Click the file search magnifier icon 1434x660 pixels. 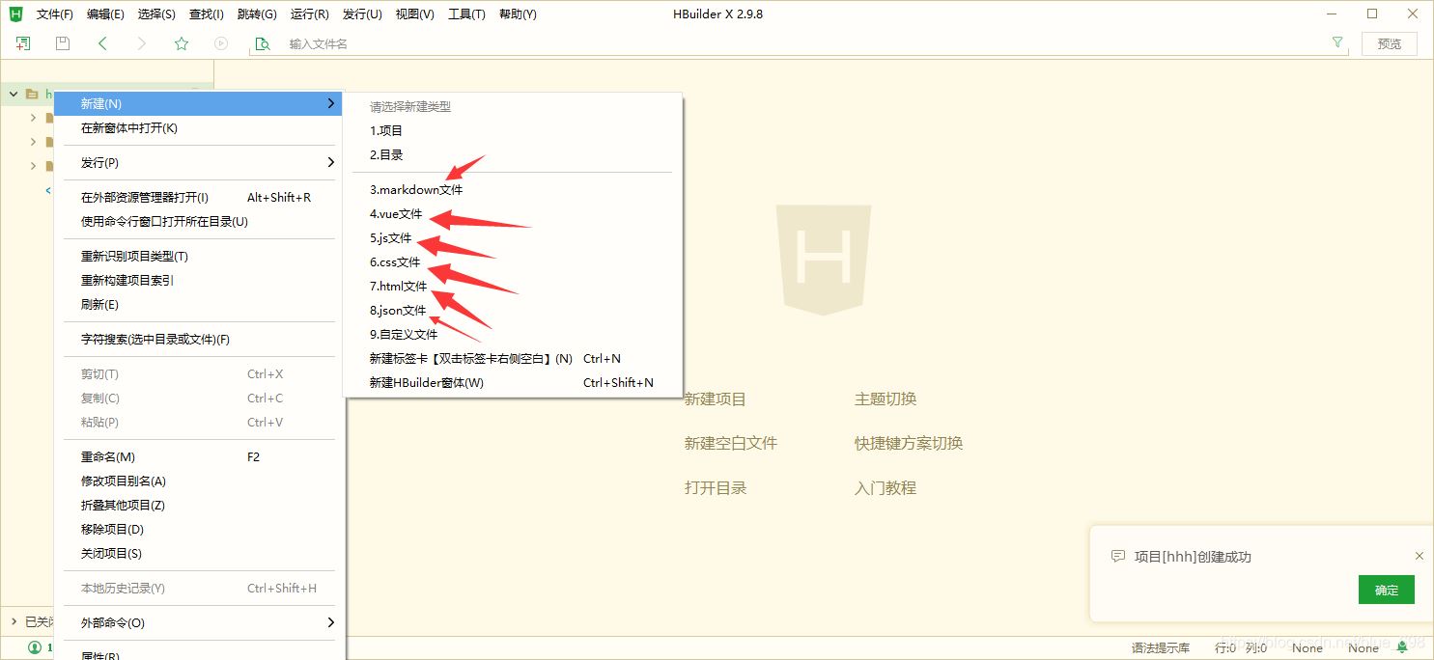[262, 43]
